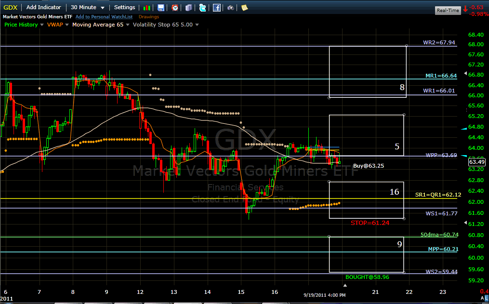Click the -0.63 price change value
Screen dimensions: 489x304
[x=476, y=7]
